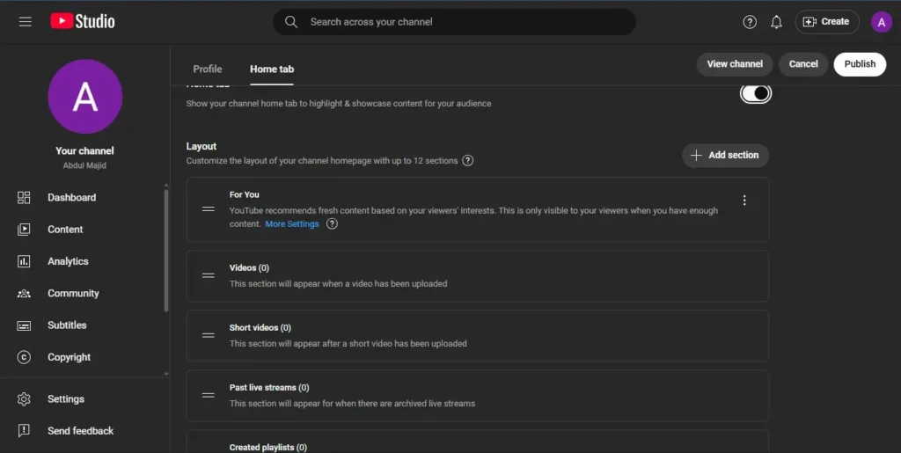Click text about archived live streams
The height and width of the screenshot is (453, 901).
click(352, 404)
